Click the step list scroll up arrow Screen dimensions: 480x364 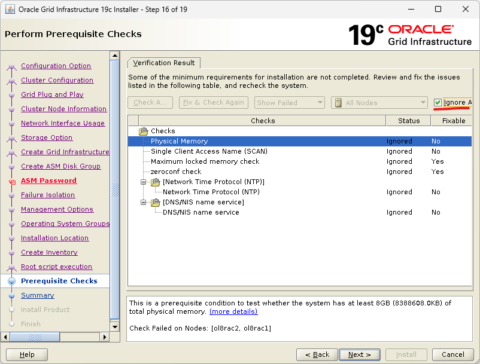click(115, 56)
